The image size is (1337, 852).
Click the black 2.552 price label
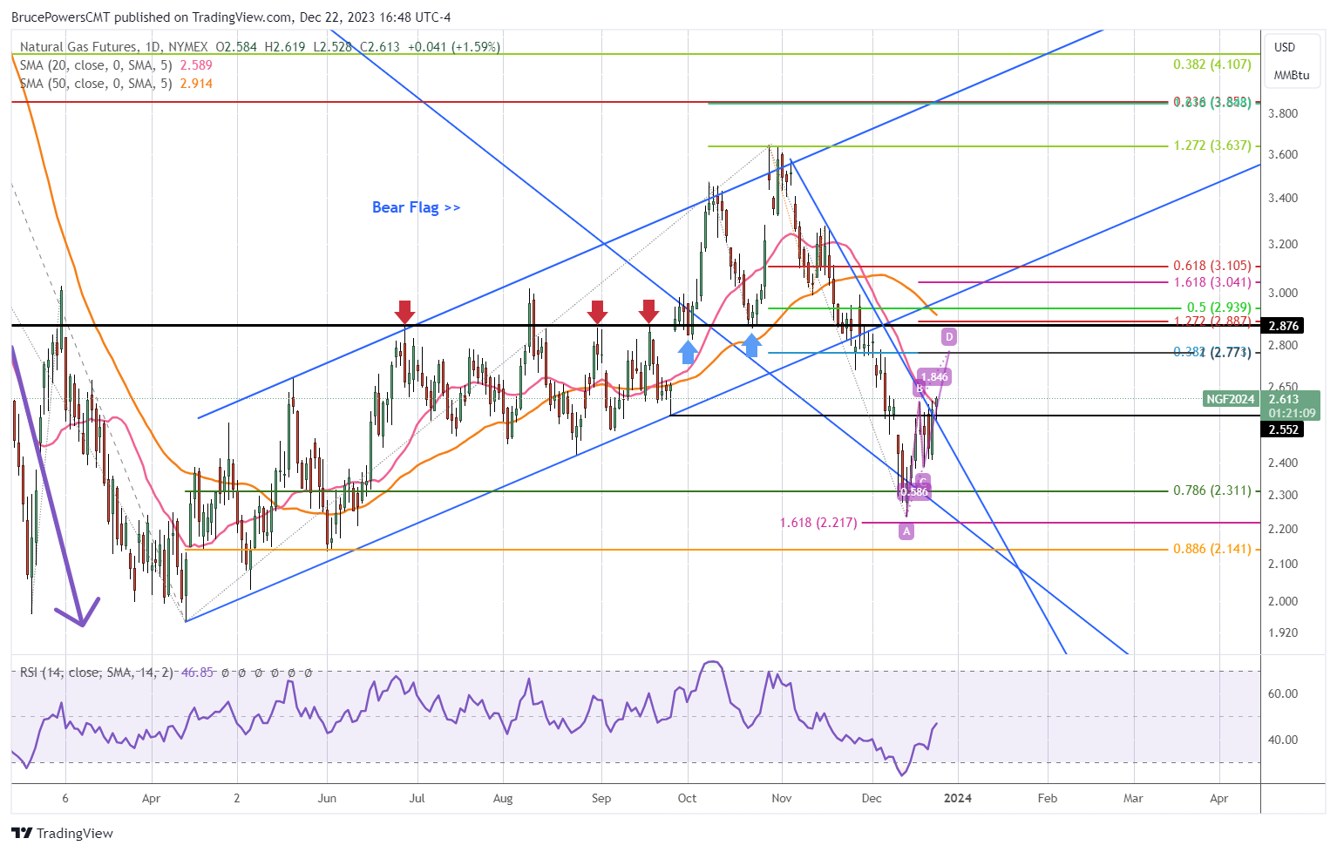(x=1284, y=429)
